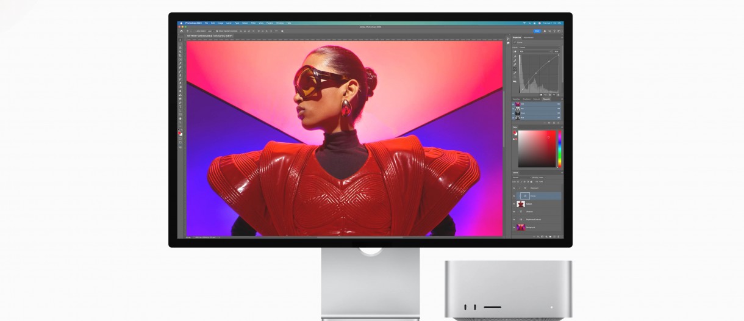Viewport: 744px width, 321px height.
Task: Toggle visibility of the RGB channel
Action: (x=513, y=104)
